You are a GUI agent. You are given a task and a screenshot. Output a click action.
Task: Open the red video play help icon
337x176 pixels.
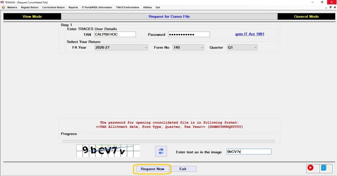(310, 168)
